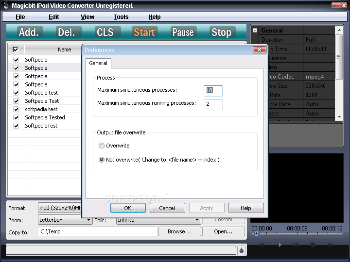Click the Open... button
Screen dimensions: 350x262
coord(224,232)
